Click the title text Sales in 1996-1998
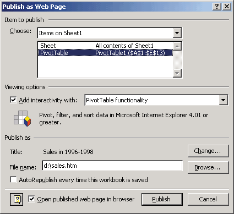Viewport: 234px width, 214px height. (x=68, y=152)
